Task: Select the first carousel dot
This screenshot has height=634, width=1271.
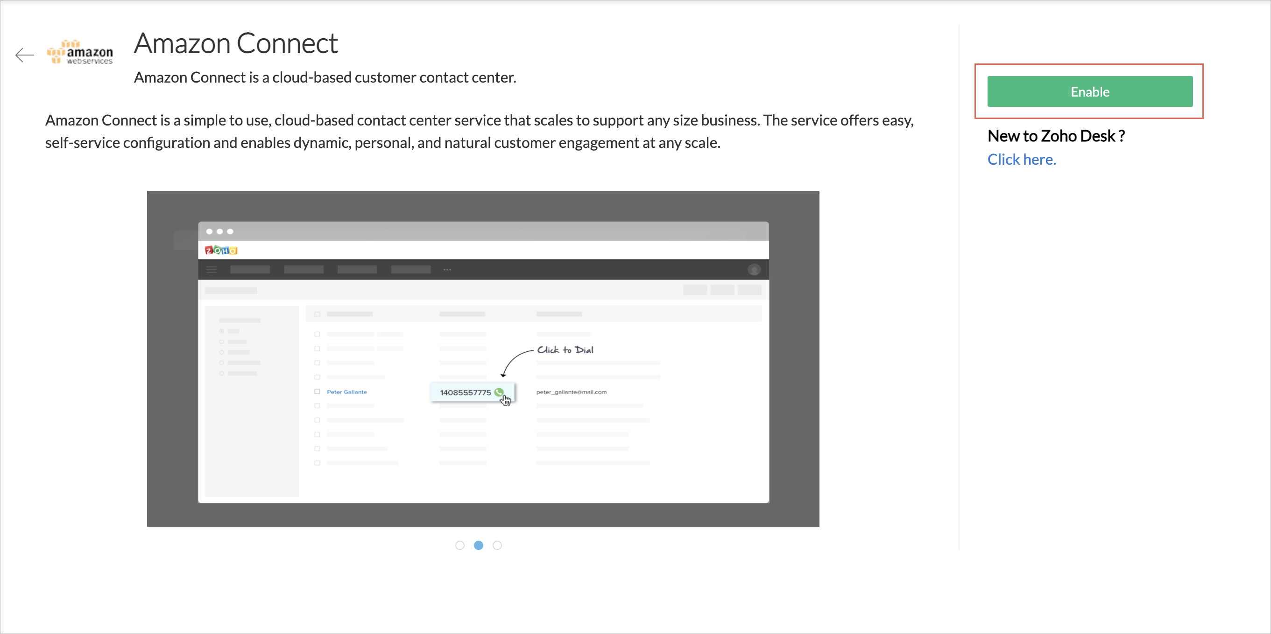Action: tap(459, 545)
